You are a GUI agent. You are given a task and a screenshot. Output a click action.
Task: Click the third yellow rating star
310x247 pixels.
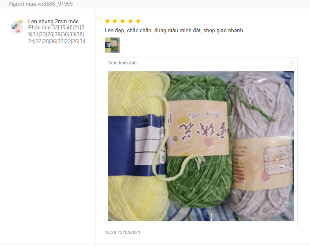[123, 21]
